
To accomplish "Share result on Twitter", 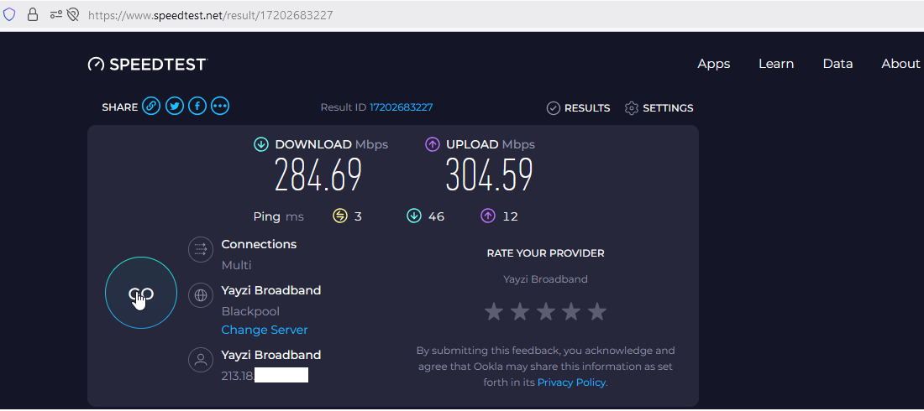I will tap(175, 106).
